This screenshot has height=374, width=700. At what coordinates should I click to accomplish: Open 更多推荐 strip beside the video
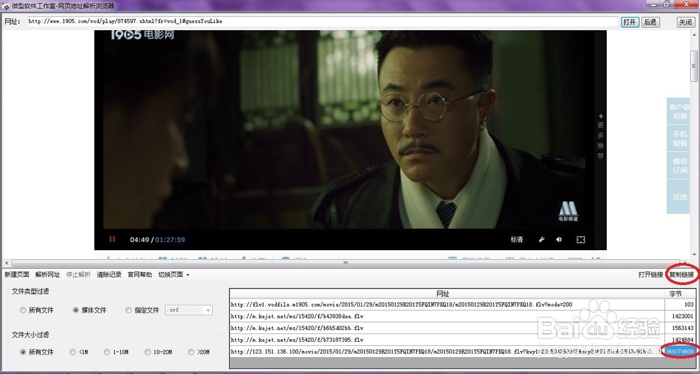601,135
